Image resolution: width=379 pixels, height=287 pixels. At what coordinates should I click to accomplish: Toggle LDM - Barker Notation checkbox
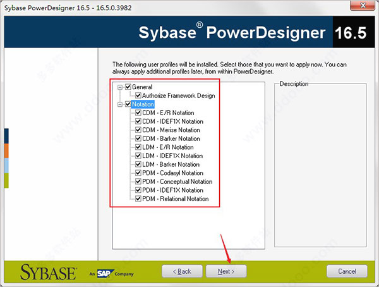tap(138, 164)
